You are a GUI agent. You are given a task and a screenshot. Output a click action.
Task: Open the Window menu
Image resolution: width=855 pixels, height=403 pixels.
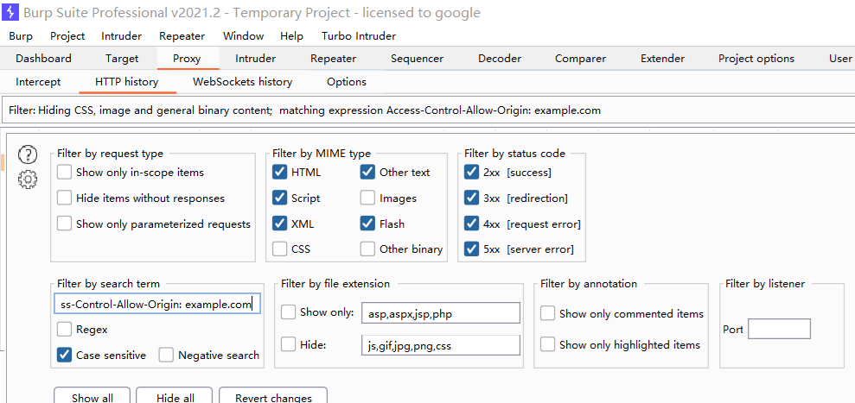pos(243,36)
